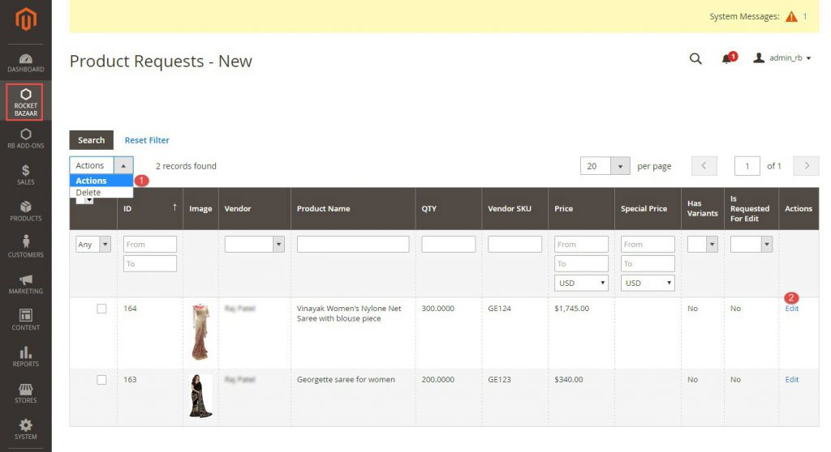Image resolution: width=831 pixels, height=452 pixels.
Task: Sort by QTY column header
Action: click(428, 208)
